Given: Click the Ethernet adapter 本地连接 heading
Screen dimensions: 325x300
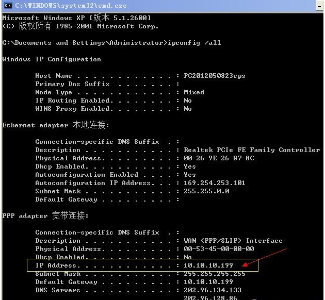Looking at the screenshot, I should 56,125.
